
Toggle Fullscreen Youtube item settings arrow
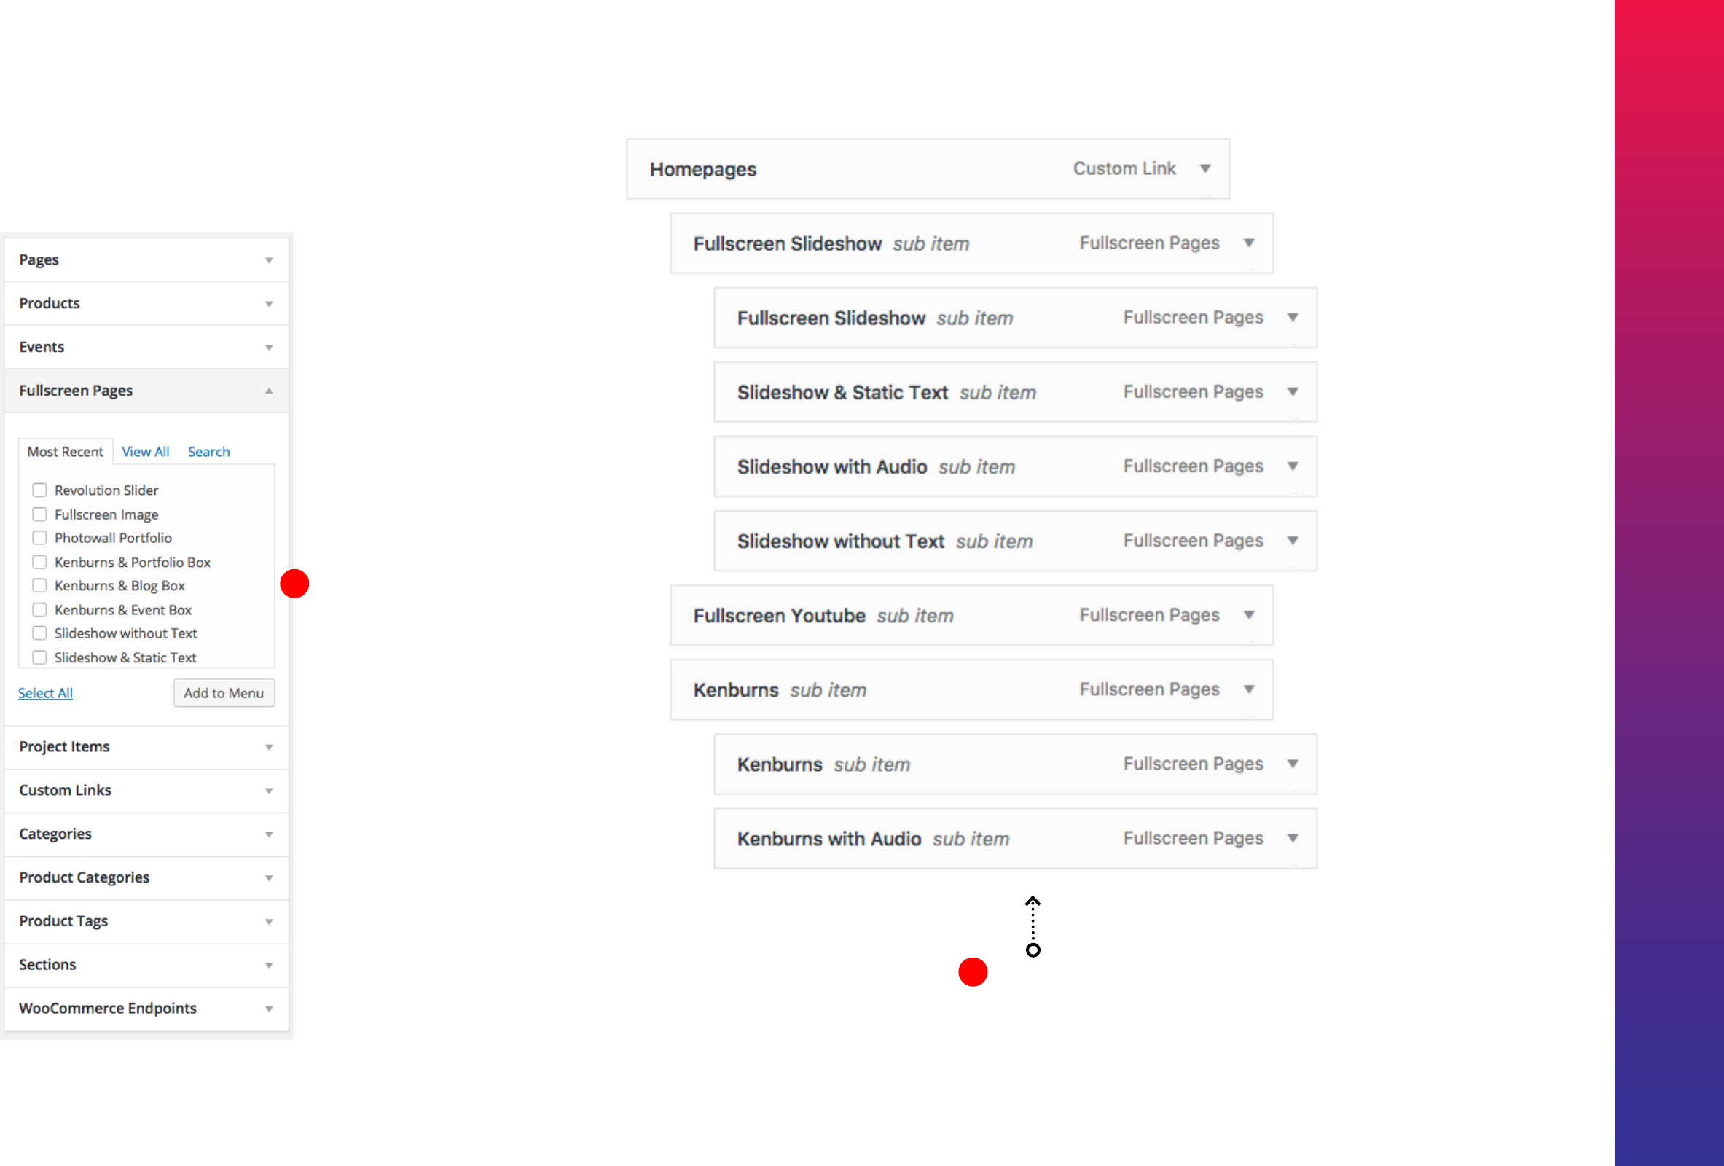[x=1249, y=615]
